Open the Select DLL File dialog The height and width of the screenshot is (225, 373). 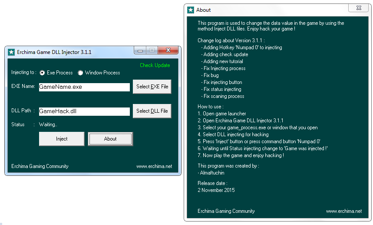152,111
